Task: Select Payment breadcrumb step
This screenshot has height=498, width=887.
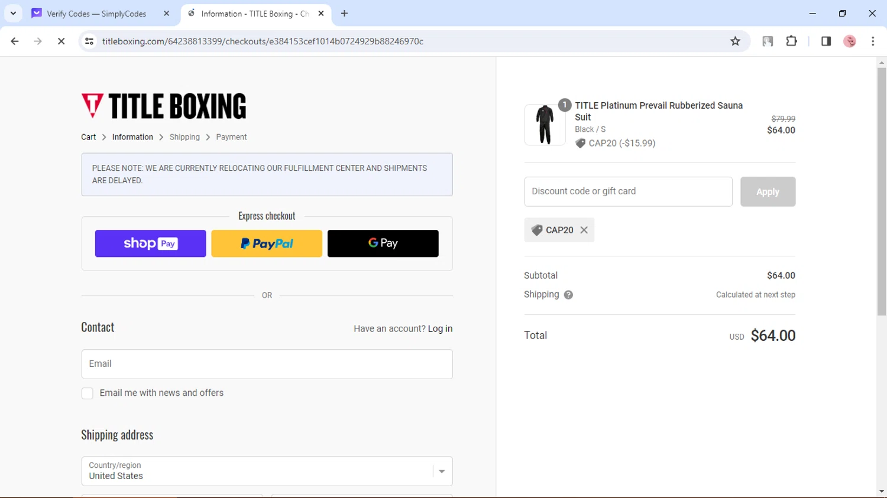Action: tap(231, 137)
